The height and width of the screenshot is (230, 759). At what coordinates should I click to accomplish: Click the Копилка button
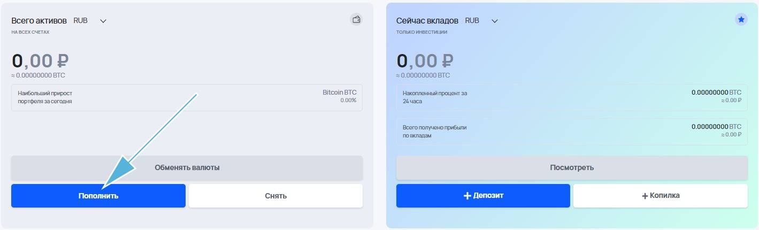pyautogui.click(x=661, y=196)
